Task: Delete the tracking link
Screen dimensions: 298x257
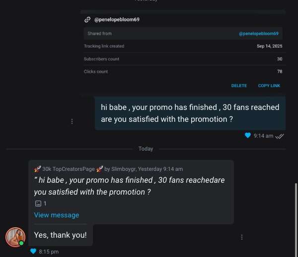Action: click(239, 86)
